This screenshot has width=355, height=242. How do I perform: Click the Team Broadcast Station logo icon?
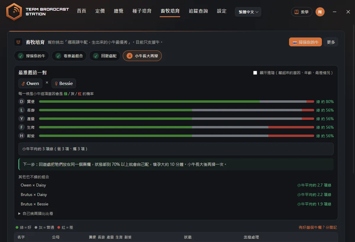point(14,12)
